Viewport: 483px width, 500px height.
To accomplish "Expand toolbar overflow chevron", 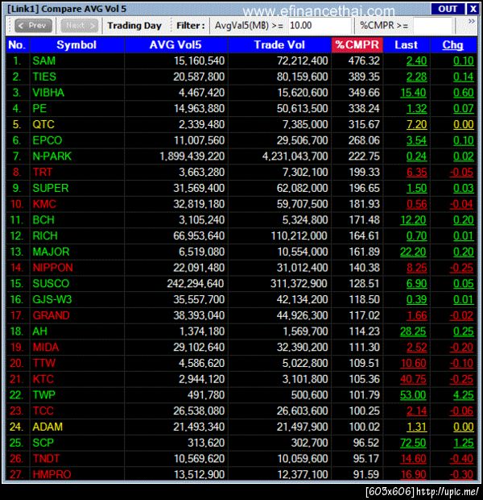I will point(472,21).
